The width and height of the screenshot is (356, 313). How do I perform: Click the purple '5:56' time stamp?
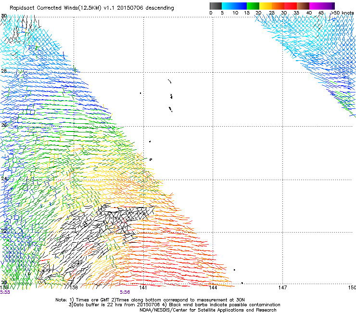click(125, 292)
